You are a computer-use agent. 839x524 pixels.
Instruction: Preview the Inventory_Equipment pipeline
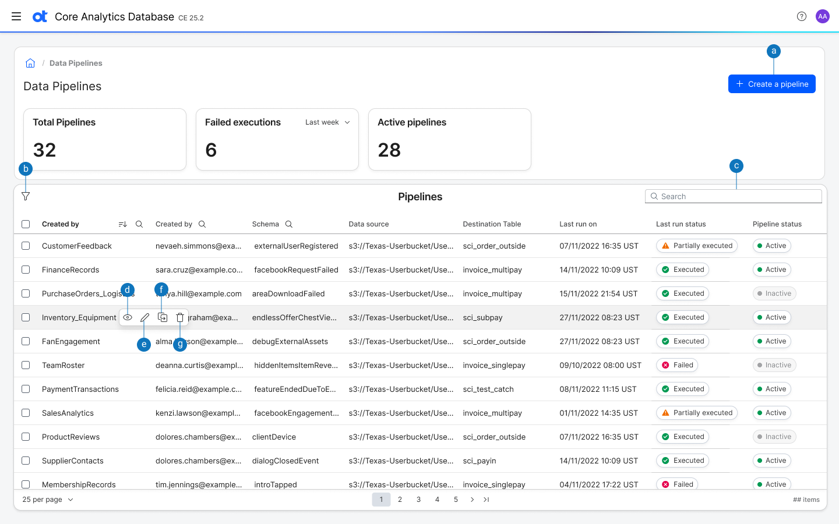coord(128,317)
